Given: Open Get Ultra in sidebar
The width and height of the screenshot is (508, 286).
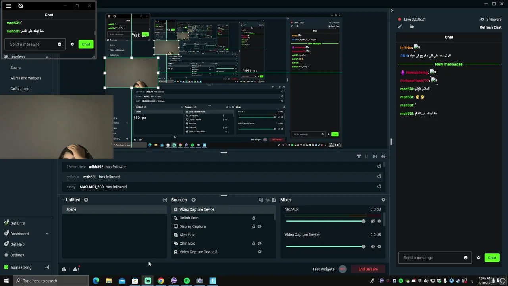Looking at the screenshot, I should (15, 223).
